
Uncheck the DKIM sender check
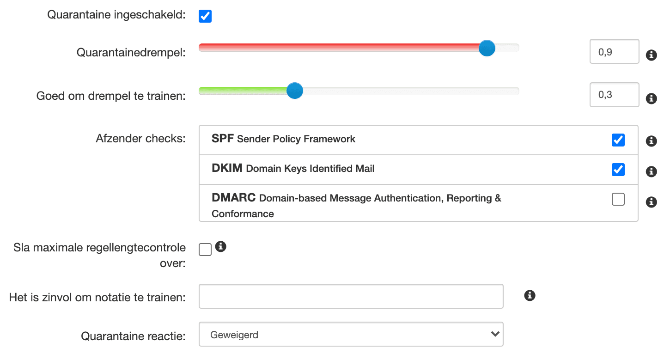tap(618, 170)
